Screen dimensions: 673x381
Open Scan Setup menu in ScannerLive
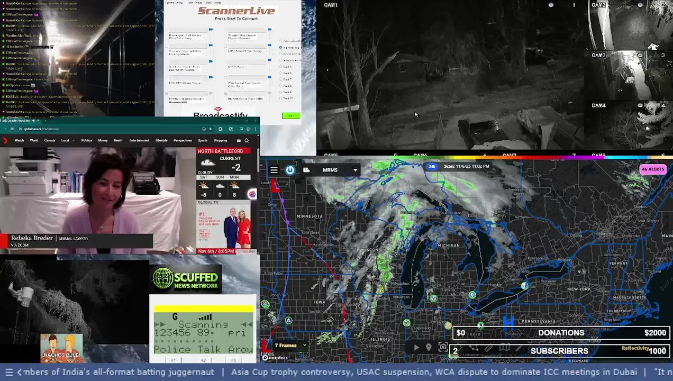(x=195, y=3)
